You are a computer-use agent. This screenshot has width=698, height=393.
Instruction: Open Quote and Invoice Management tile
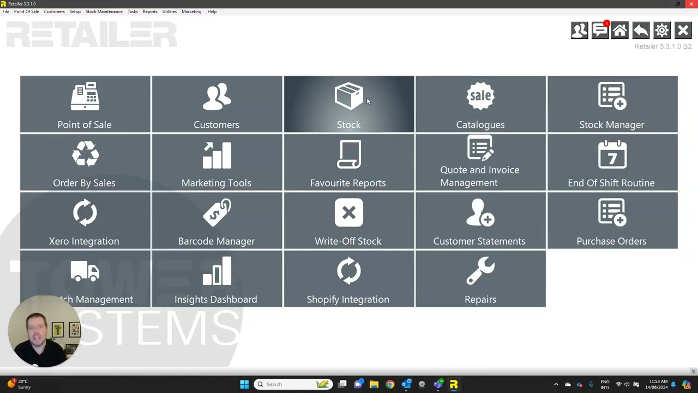[480, 162]
